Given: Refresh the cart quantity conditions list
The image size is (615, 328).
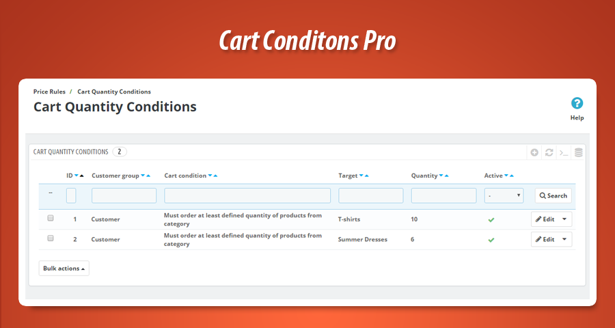Looking at the screenshot, I should point(549,152).
